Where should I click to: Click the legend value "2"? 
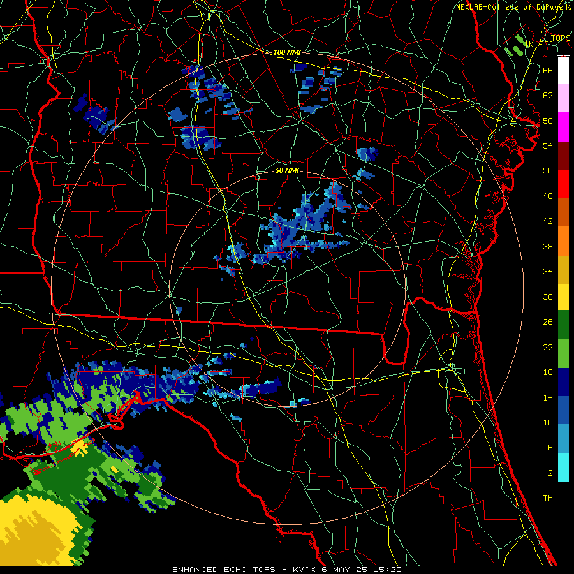tap(550, 473)
